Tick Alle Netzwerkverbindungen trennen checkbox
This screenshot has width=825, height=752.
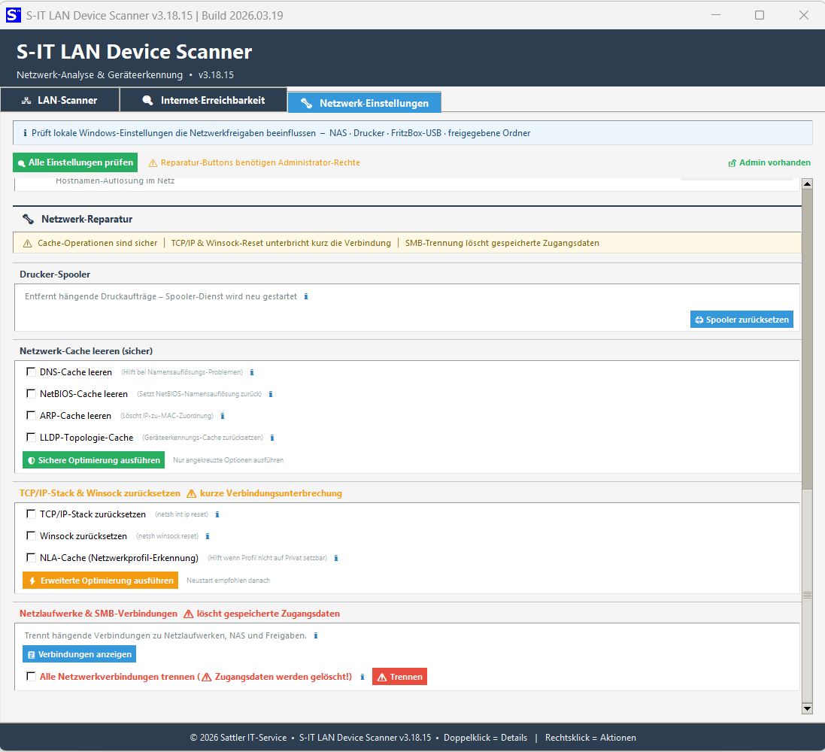pos(32,677)
